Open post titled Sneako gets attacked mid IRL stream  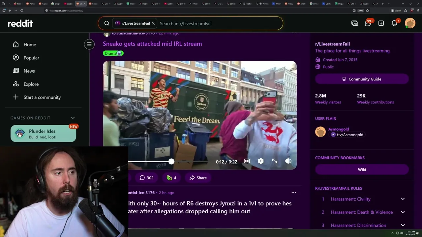coord(152,44)
